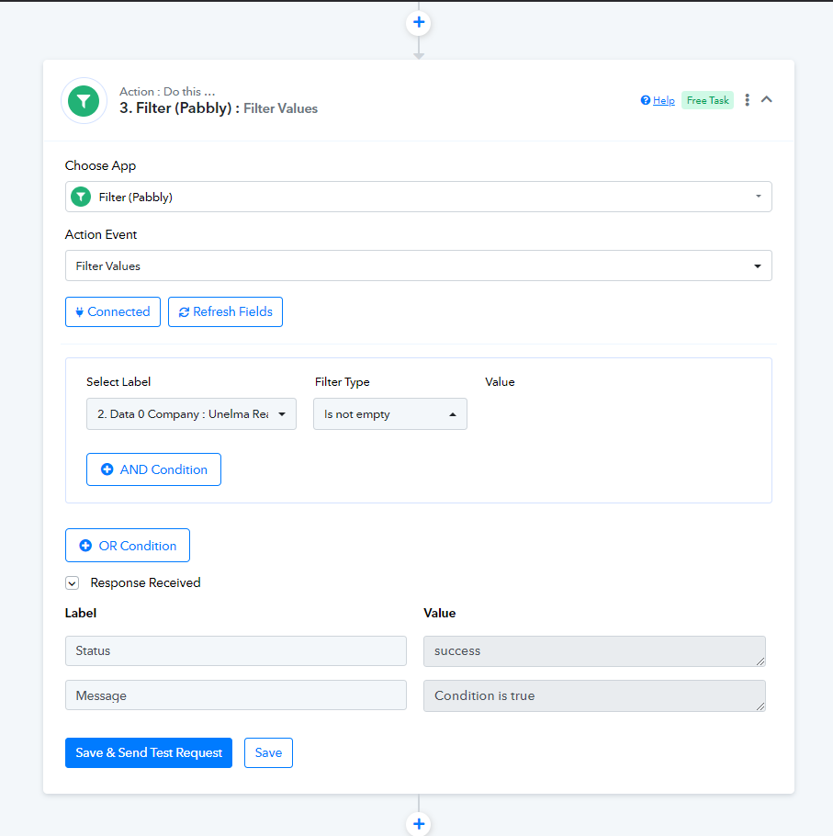
Task: Add a step with the bottom plus icon
Action: click(419, 823)
